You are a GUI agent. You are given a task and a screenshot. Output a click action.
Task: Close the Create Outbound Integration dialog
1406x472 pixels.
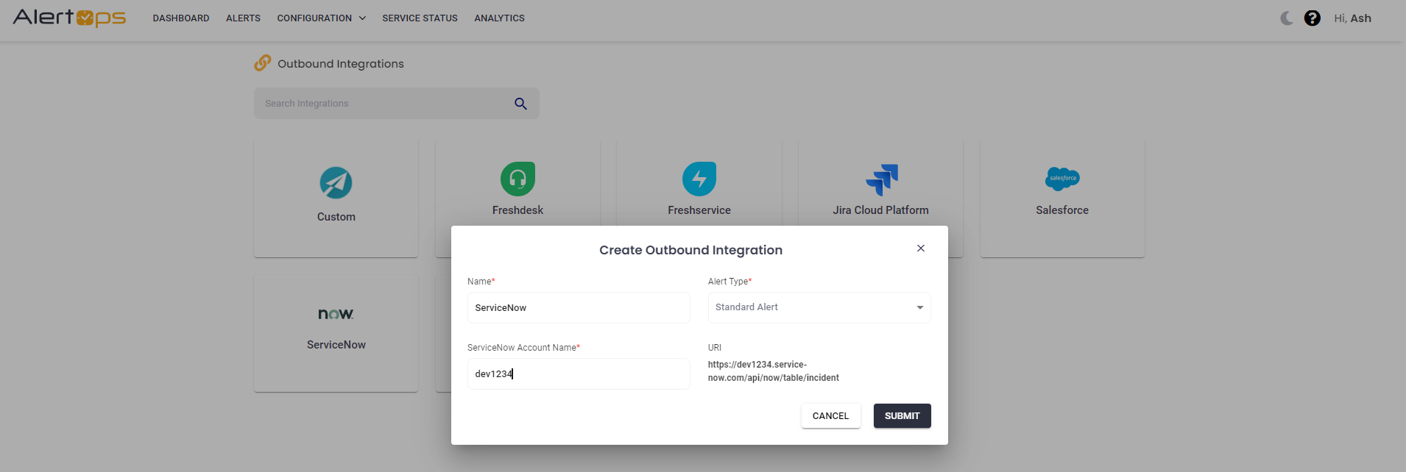(x=920, y=248)
